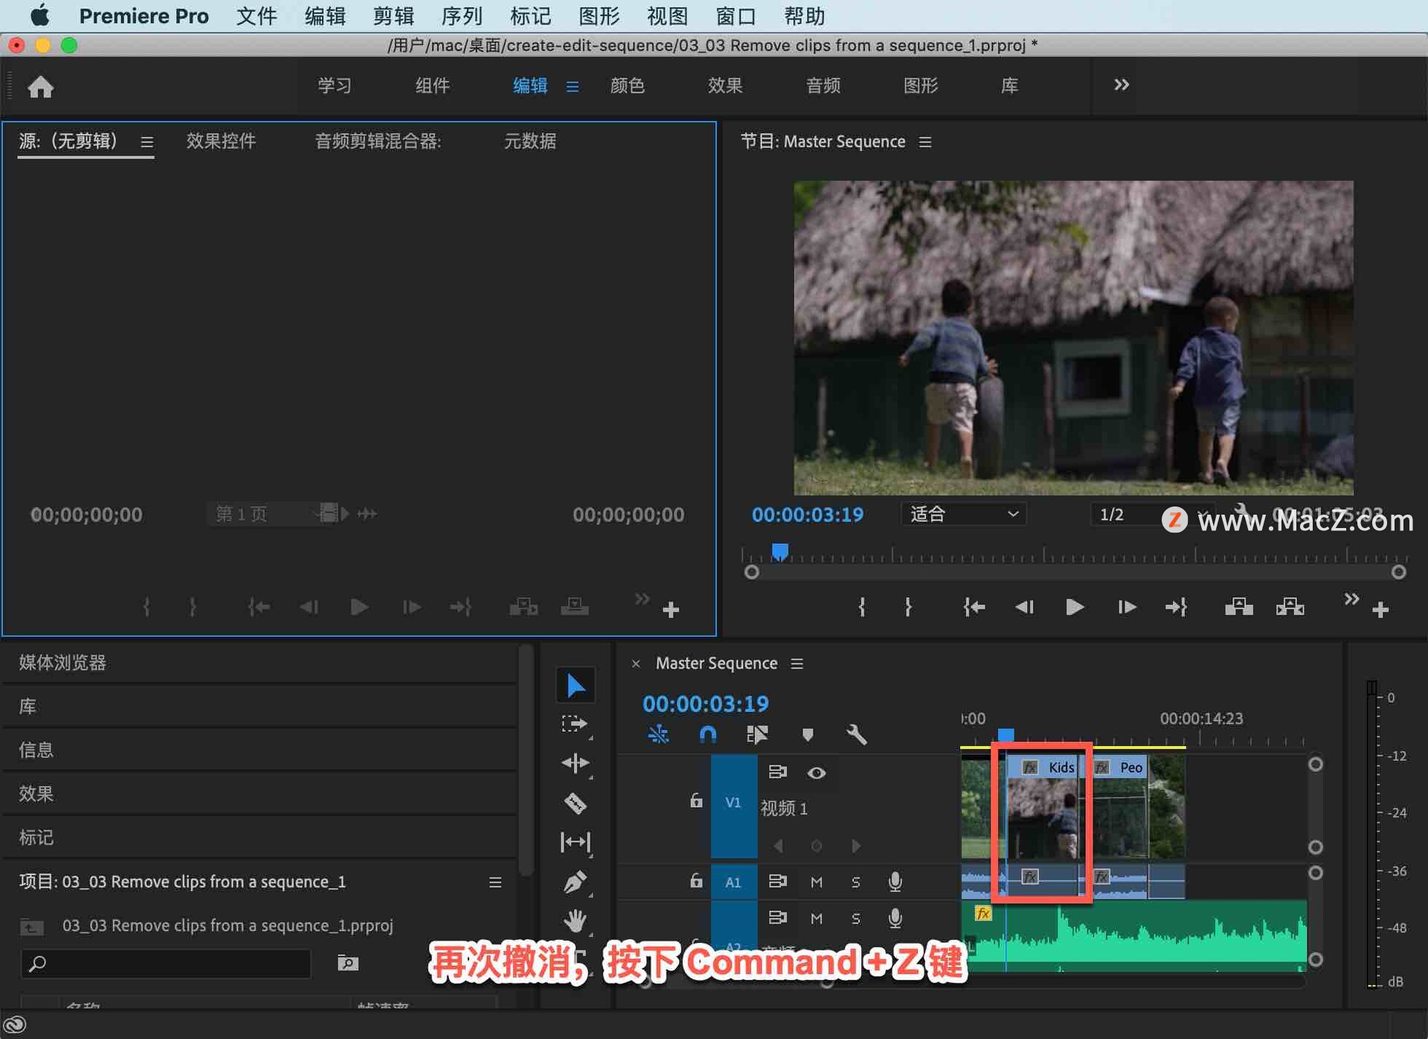
Task: Click Insert button in Source monitor
Action: click(x=524, y=607)
